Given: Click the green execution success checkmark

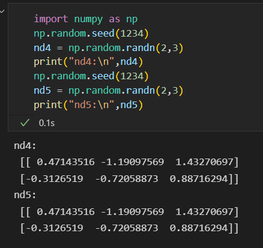Looking at the screenshot, I should (x=25, y=122).
